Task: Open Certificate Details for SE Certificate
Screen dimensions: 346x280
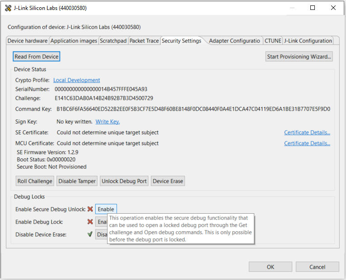Action: (x=307, y=133)
